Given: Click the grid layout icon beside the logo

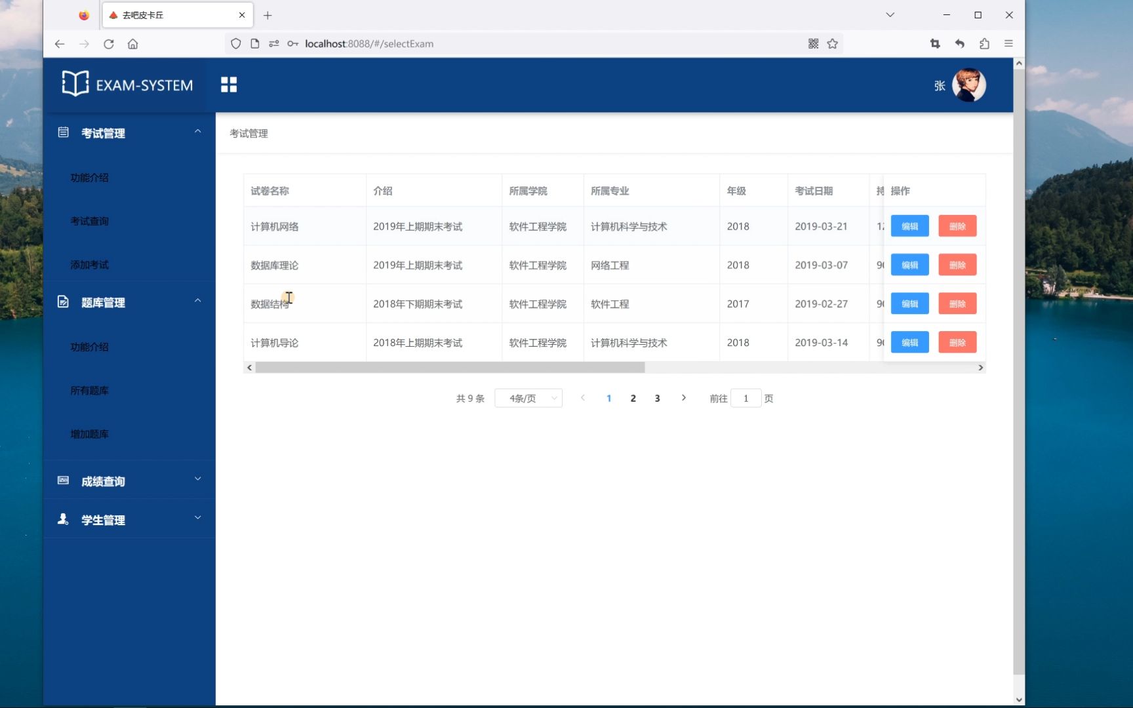Looking at the screenshot, I should 229,85.
